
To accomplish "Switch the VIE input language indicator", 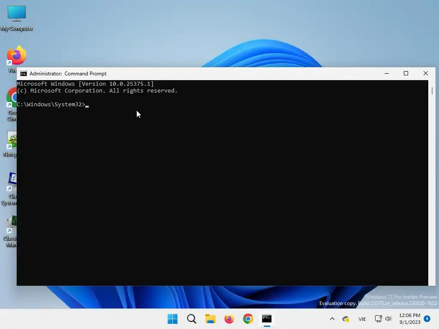I will (x=362, y=319).
